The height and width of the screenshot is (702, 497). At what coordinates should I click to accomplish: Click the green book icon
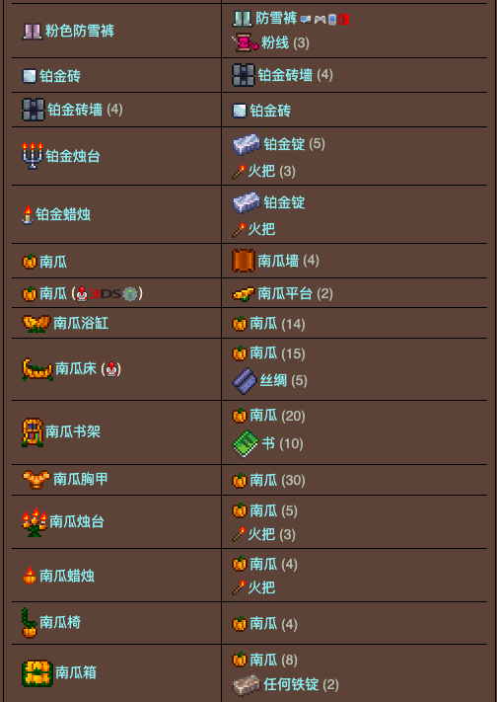click(246, 443)
